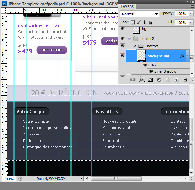Open the Fill slider arrow
Image resolution: width=195 pixels, height=190 pixels.
(191, 23)
